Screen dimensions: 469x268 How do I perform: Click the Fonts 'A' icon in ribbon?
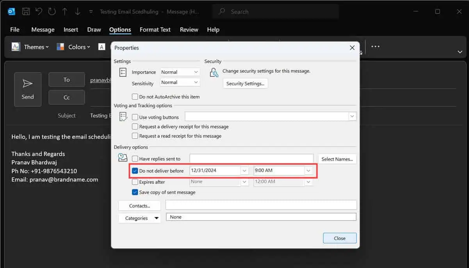tap(102, 47)
